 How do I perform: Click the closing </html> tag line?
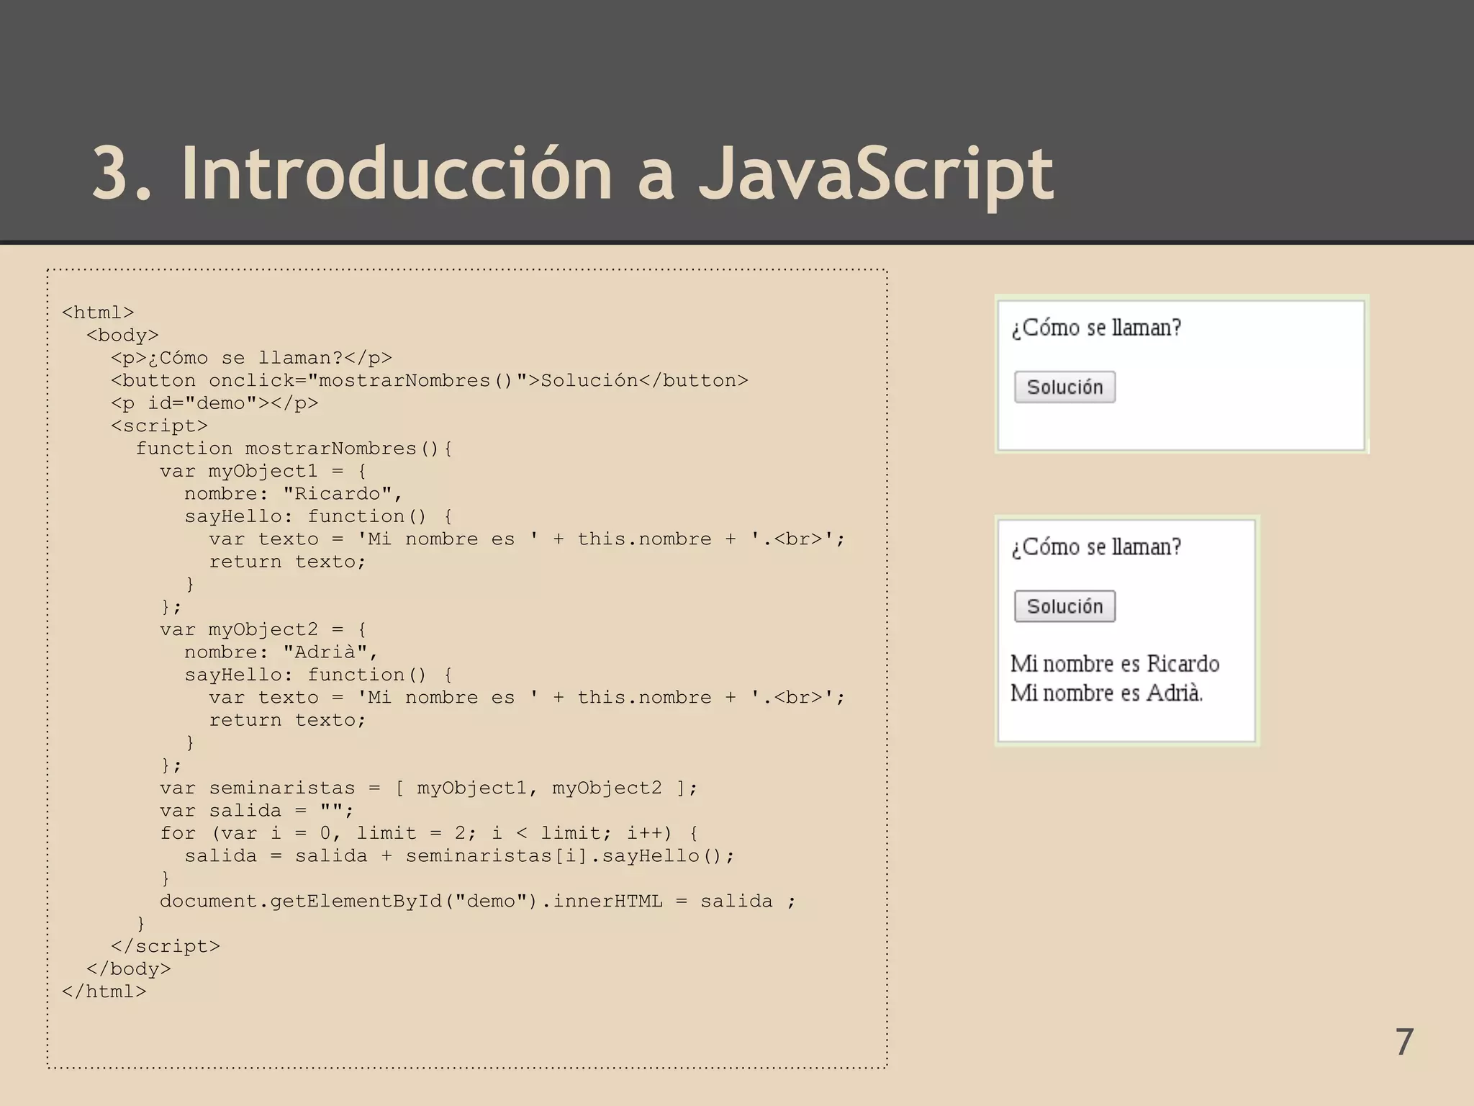104,992
